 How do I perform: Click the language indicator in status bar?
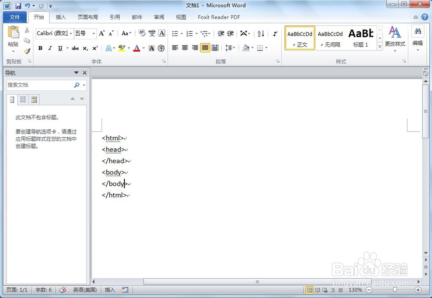[x=85, y=290]
